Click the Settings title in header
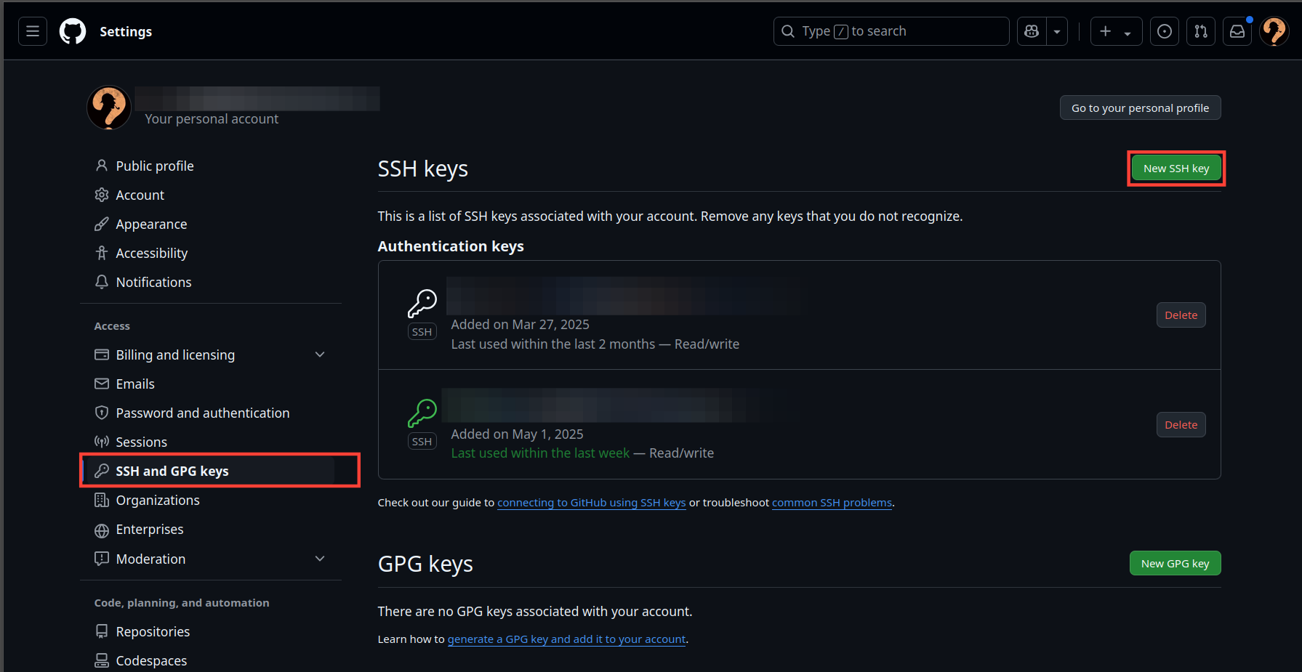This screenshot has height=672, width=1302. click(x=126, y=31)
